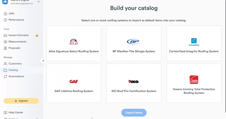226x119 pixels.
Task: Click the Customers people icon
Action: [5, 64]
